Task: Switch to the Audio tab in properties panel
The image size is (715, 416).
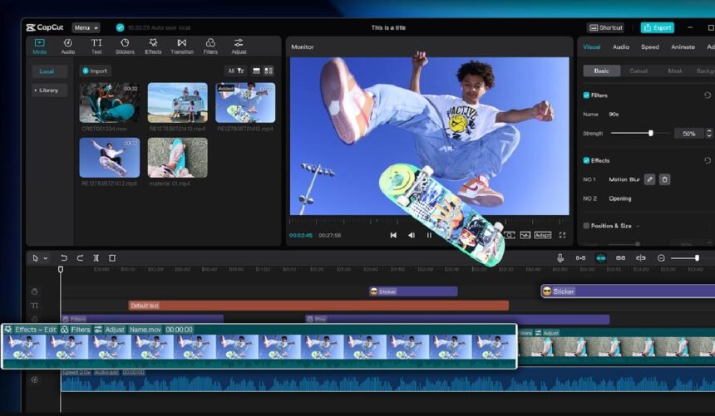Action: click(x=620, y=47)
